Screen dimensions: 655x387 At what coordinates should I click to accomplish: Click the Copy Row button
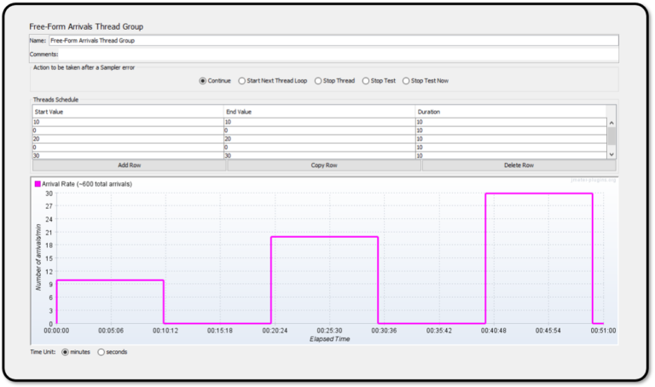coord(324,165)
